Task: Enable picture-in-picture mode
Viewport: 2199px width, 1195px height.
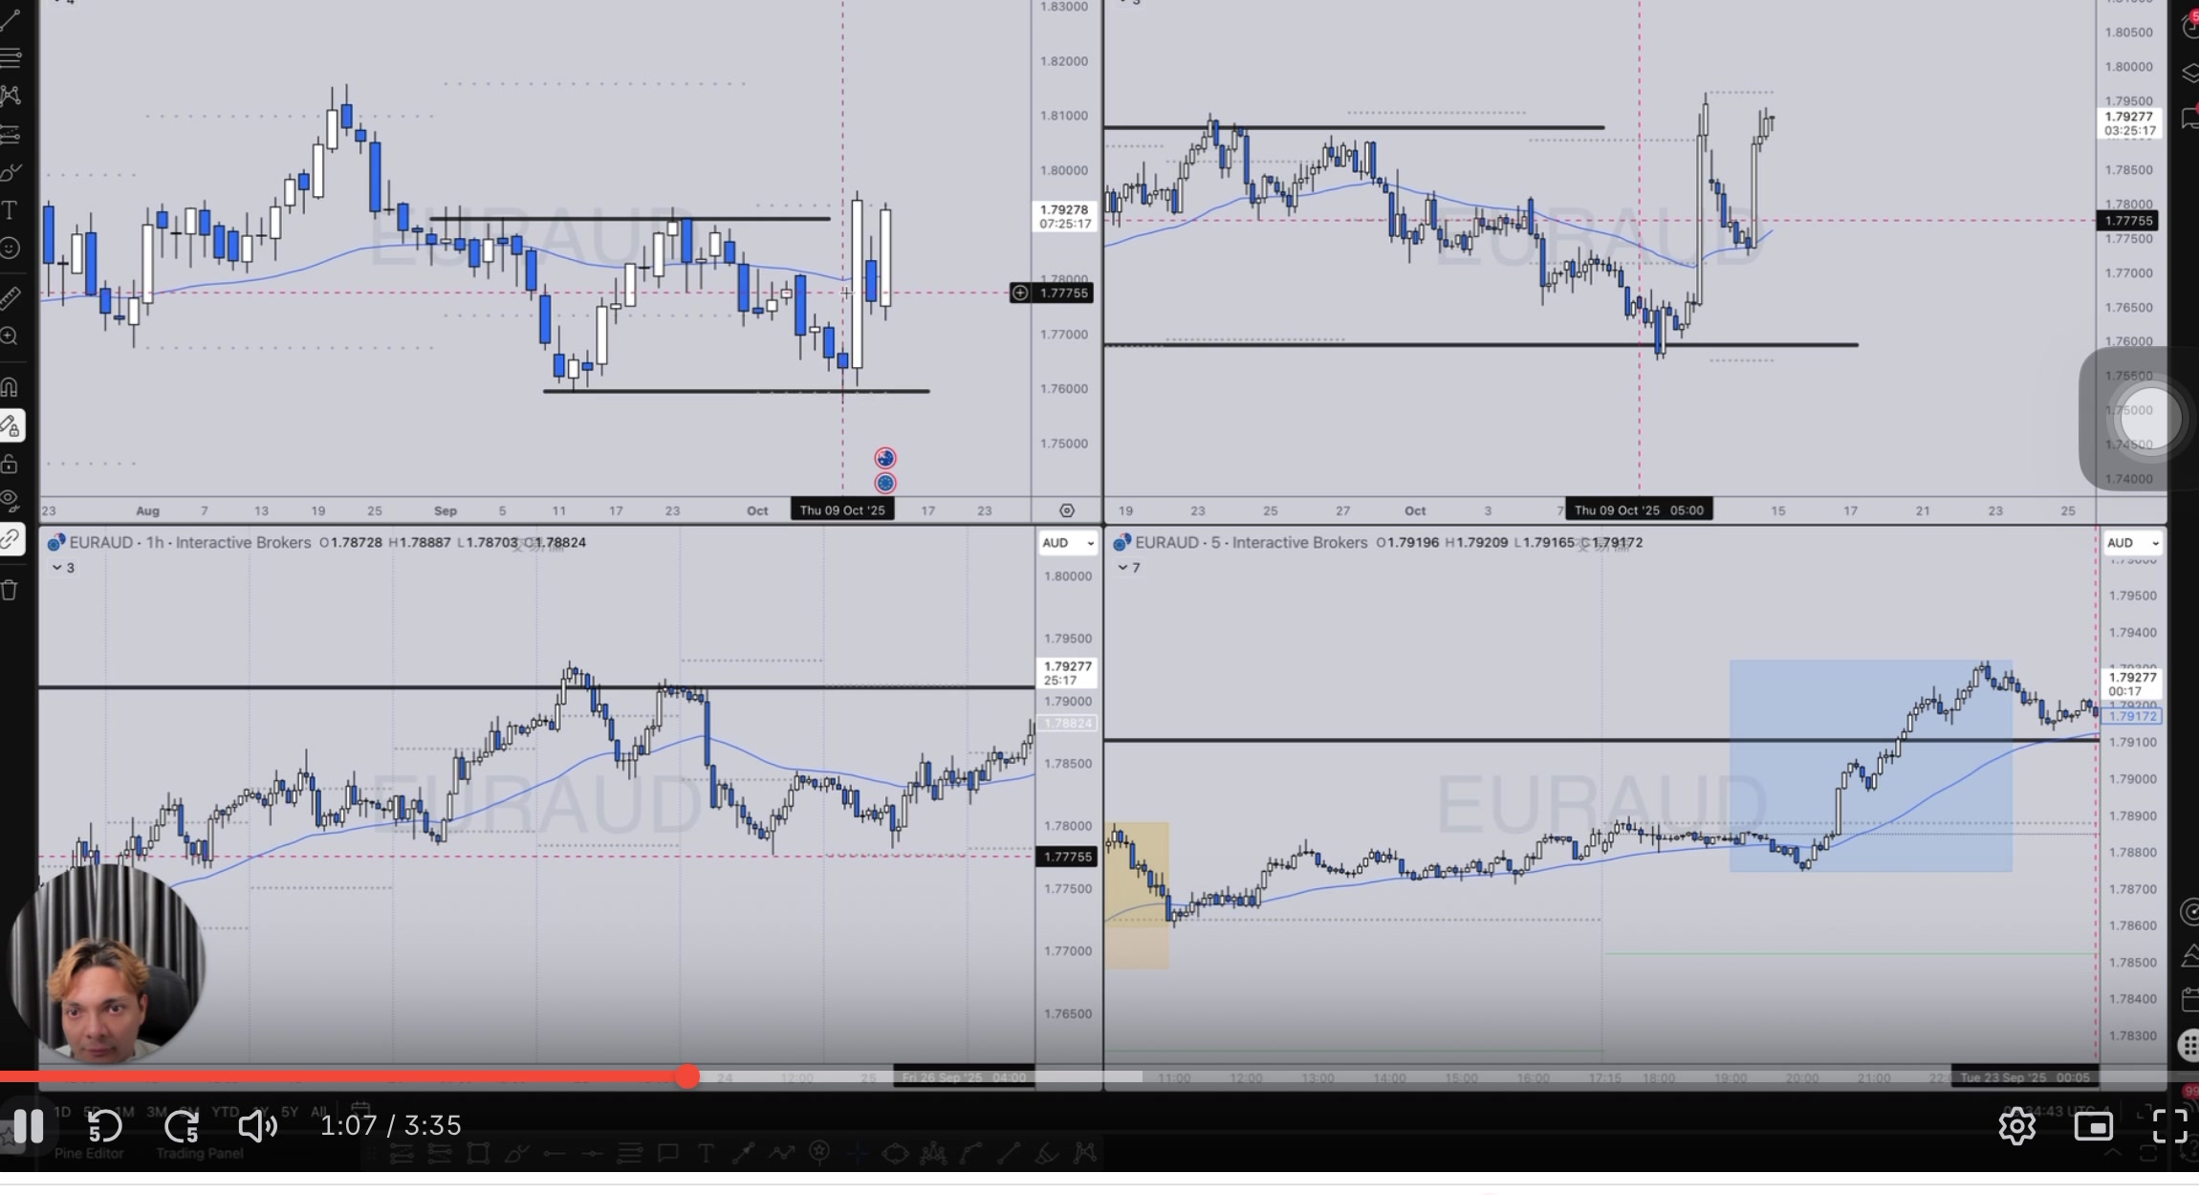Action: click(x=2093, y=1126)
